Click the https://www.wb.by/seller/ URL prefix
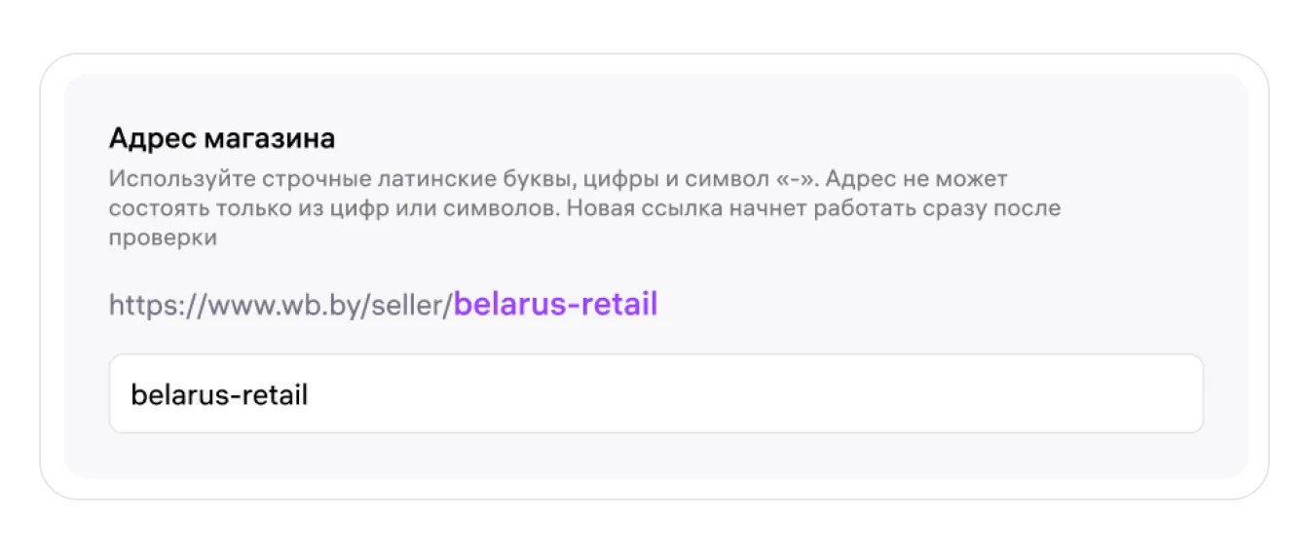This screenshot has width=1309, height=553. (x=280, y=306)
